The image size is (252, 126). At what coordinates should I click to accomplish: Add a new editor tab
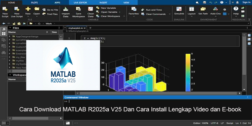(90, 28)
